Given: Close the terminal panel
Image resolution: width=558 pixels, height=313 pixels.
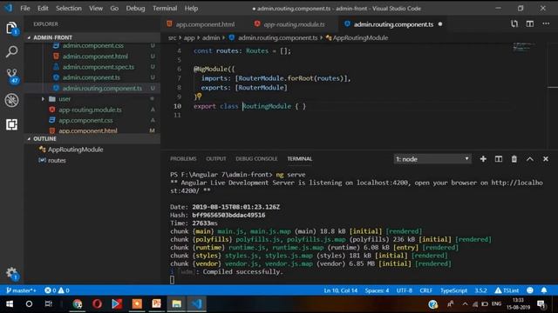Looking at the screenshot, I should point(546,159).
